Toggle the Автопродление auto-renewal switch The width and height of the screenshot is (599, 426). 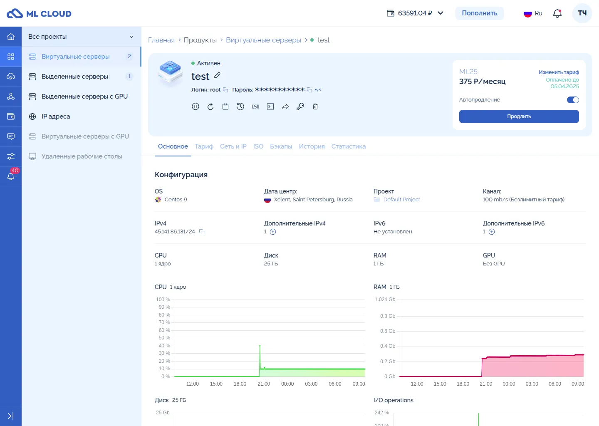573,100
